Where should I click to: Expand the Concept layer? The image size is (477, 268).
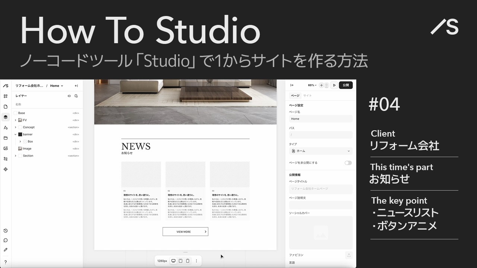pyautogui.click(x=15, y=127)
